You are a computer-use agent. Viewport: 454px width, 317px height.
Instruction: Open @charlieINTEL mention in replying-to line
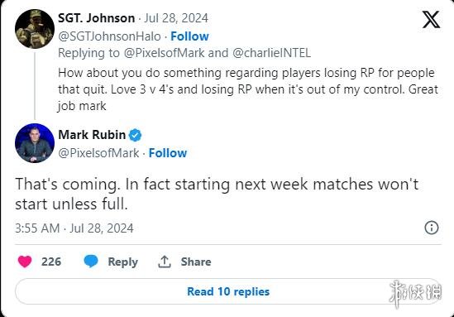pyautogui.click(x=271, y=53)
